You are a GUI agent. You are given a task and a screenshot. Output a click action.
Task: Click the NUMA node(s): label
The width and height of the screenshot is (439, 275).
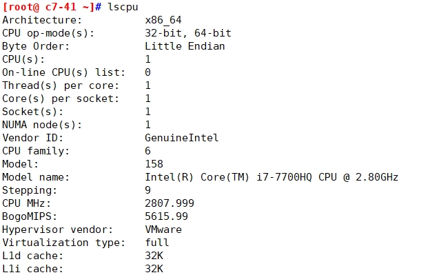pyautogui.click(x=42, y=125)
